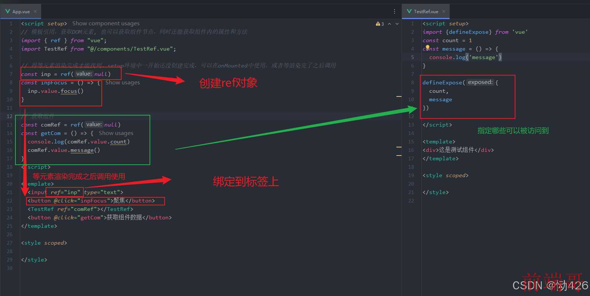Screen dimensions: 590x296
Task: Open the editor tabs three-dot menu
Action: pyautogui.click(x=395, y=11)
